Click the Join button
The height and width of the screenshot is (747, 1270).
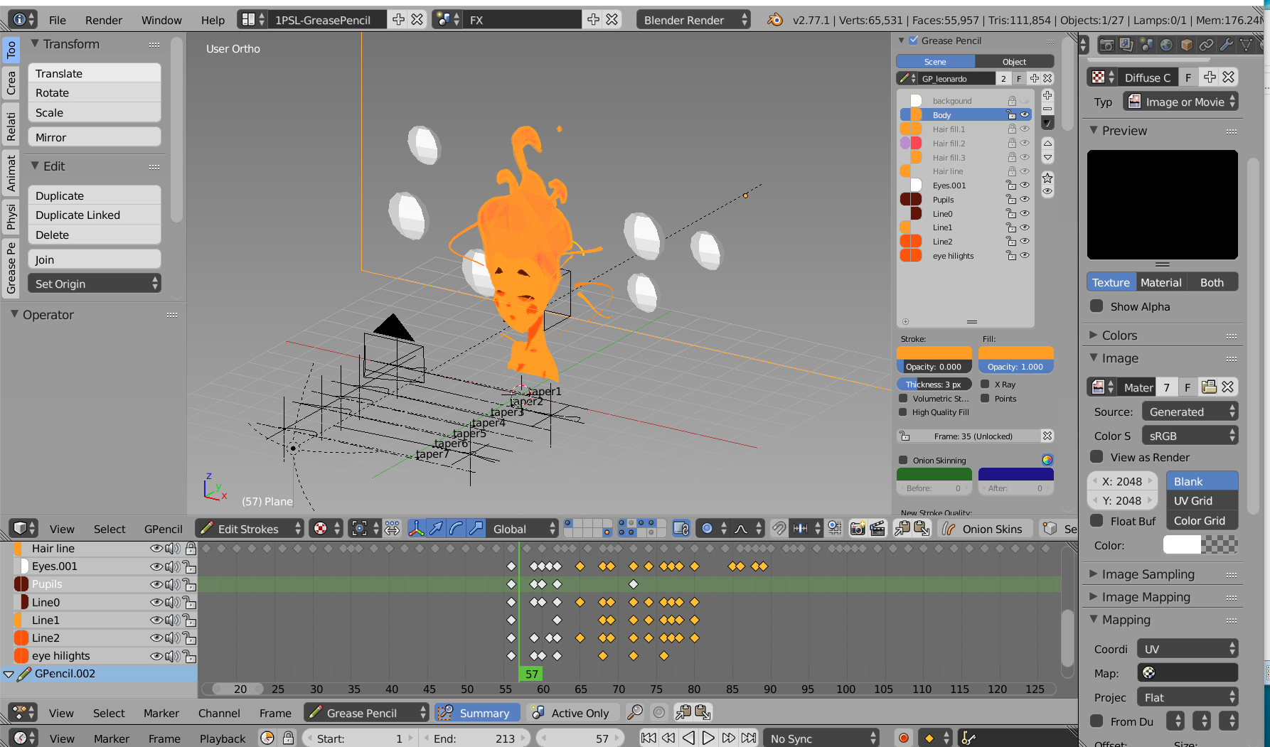[94, 259]
